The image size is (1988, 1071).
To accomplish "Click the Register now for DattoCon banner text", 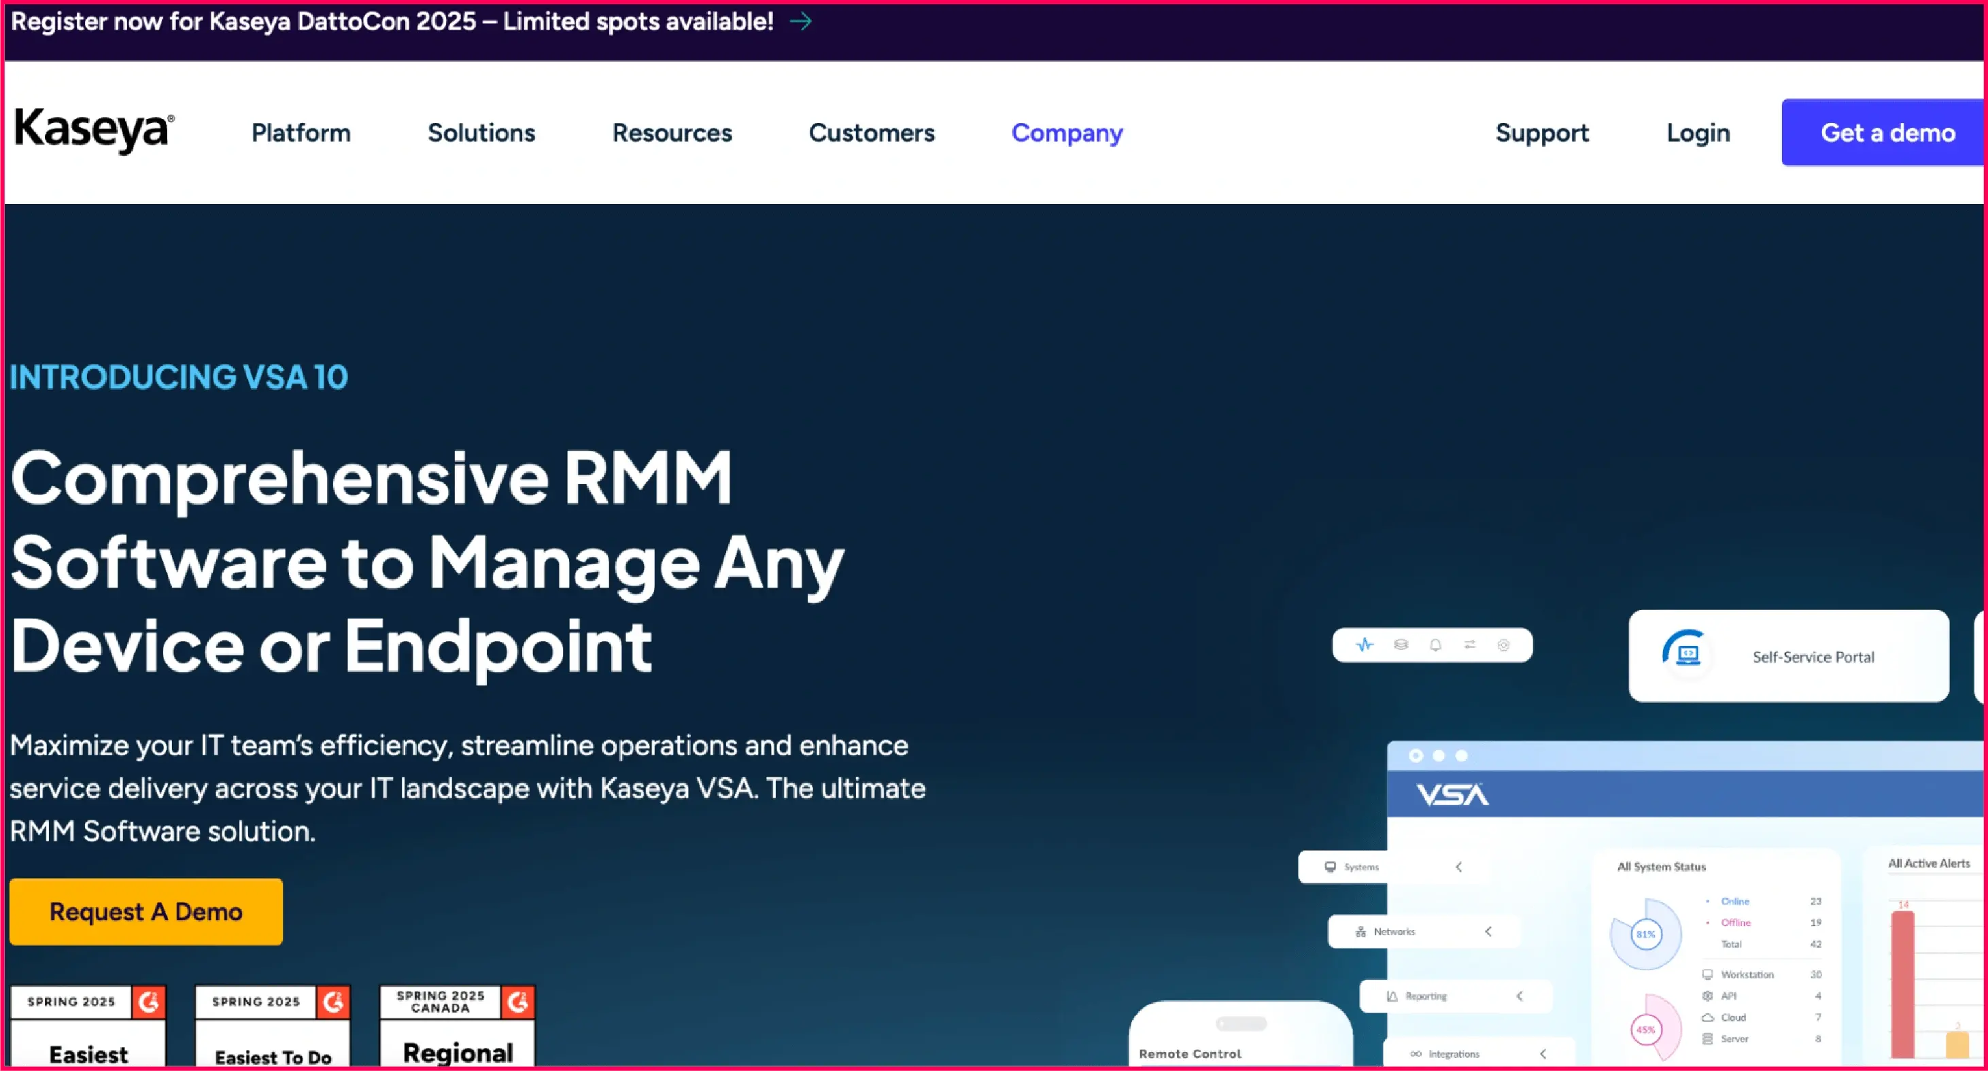I will (x=392, y=22).
